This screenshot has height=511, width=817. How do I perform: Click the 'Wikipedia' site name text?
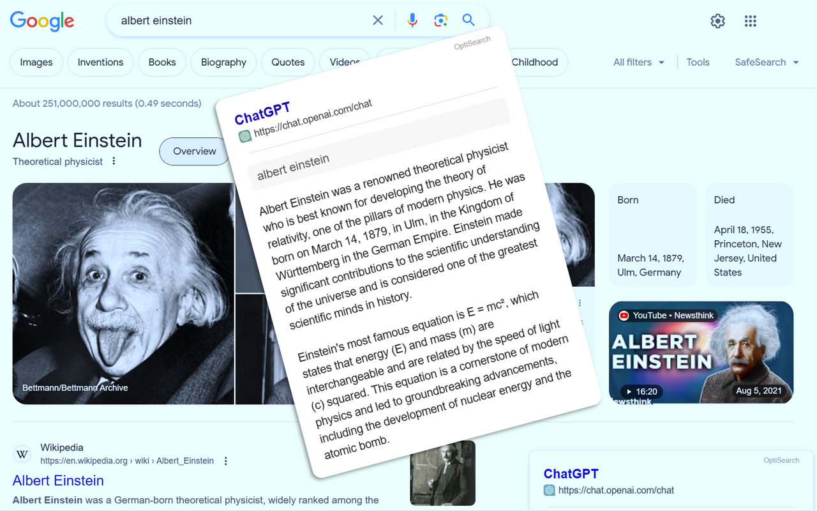62,448
